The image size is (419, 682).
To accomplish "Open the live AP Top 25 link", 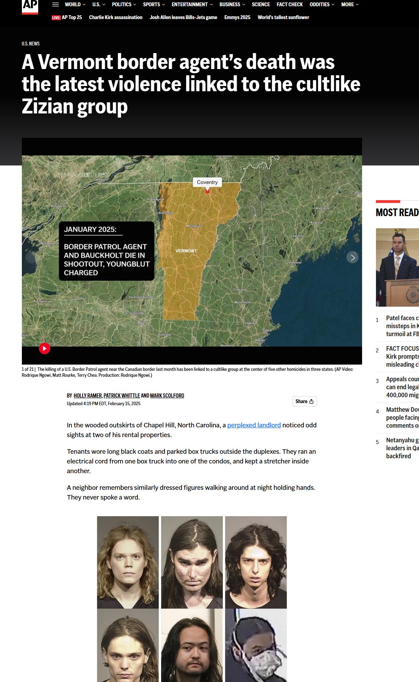I will 67,17.
